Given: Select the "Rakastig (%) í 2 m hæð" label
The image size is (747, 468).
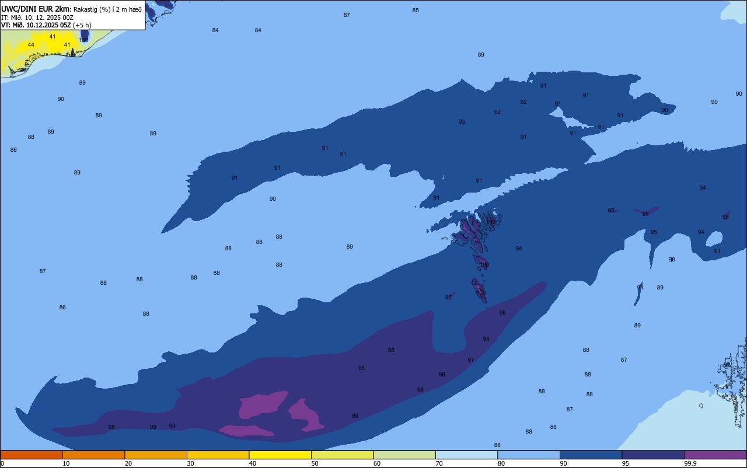Looking at the screenshot, I should [x=107, y=9].
